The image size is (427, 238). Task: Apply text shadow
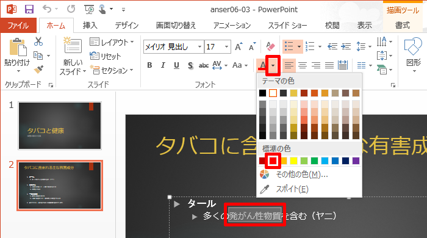pyautogui.click(x=190, y=65)
